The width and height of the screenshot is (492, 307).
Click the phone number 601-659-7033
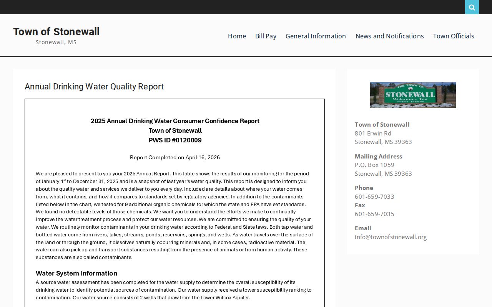[374, 196]
